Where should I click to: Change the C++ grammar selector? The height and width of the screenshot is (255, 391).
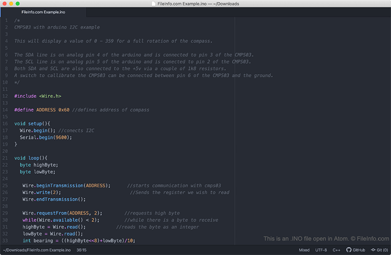tap(336, 250)
